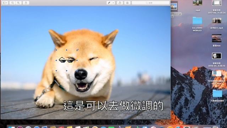Viewport: 227px width, 128px height.
Task: Click the bottom-right selection handle near dog's nose
Action: 77,71
